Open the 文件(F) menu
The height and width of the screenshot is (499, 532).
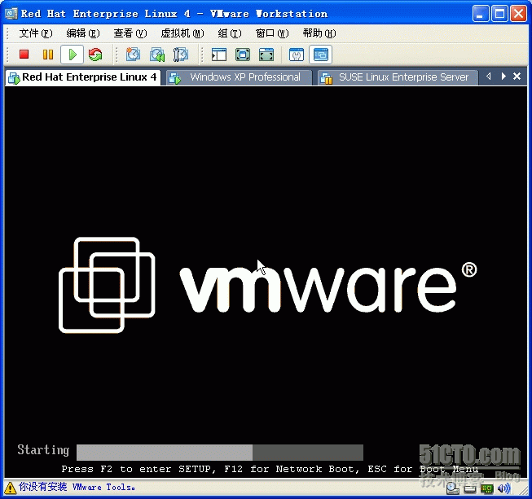[x=35, y=33]
